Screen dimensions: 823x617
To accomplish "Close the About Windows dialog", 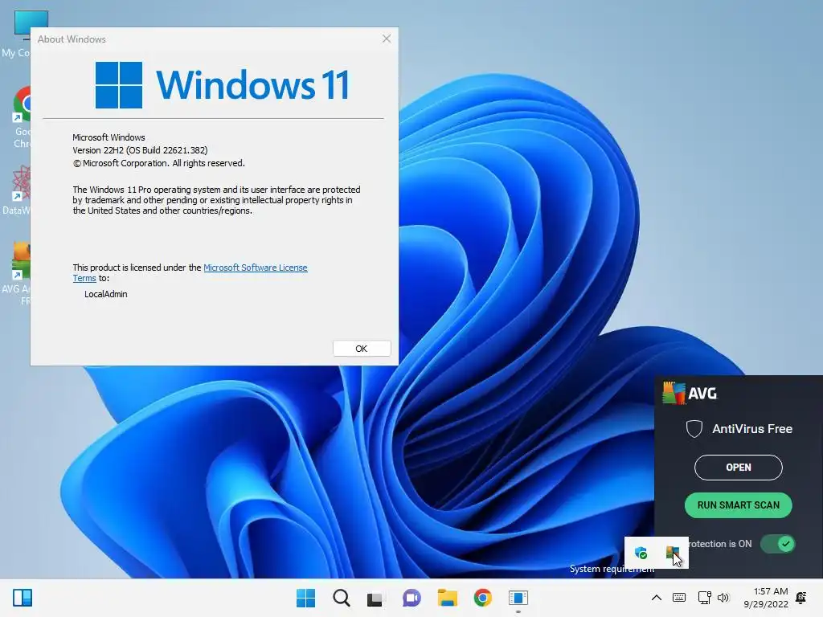I will click(x=387, y=39).
